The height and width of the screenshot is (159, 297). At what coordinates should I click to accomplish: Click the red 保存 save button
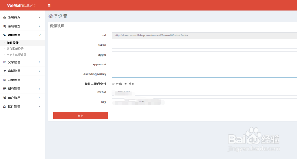point(80,116)
